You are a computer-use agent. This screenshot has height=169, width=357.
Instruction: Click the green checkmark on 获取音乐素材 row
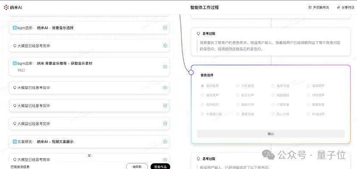[x=165, y=66]
